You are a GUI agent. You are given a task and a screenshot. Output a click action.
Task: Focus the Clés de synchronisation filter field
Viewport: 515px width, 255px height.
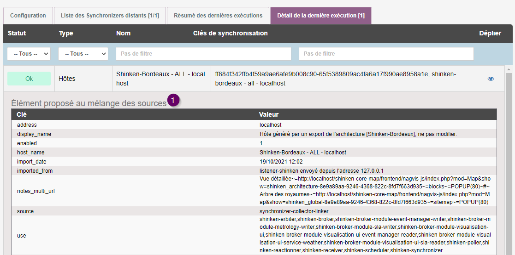pos(386,54)
